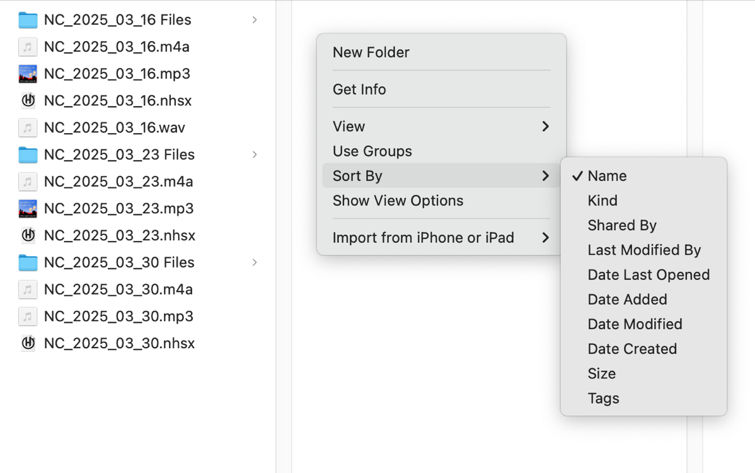The width and height of the screenshot is (755, 473).
Task: Check the Kind sort option
Action: point(602,201)
